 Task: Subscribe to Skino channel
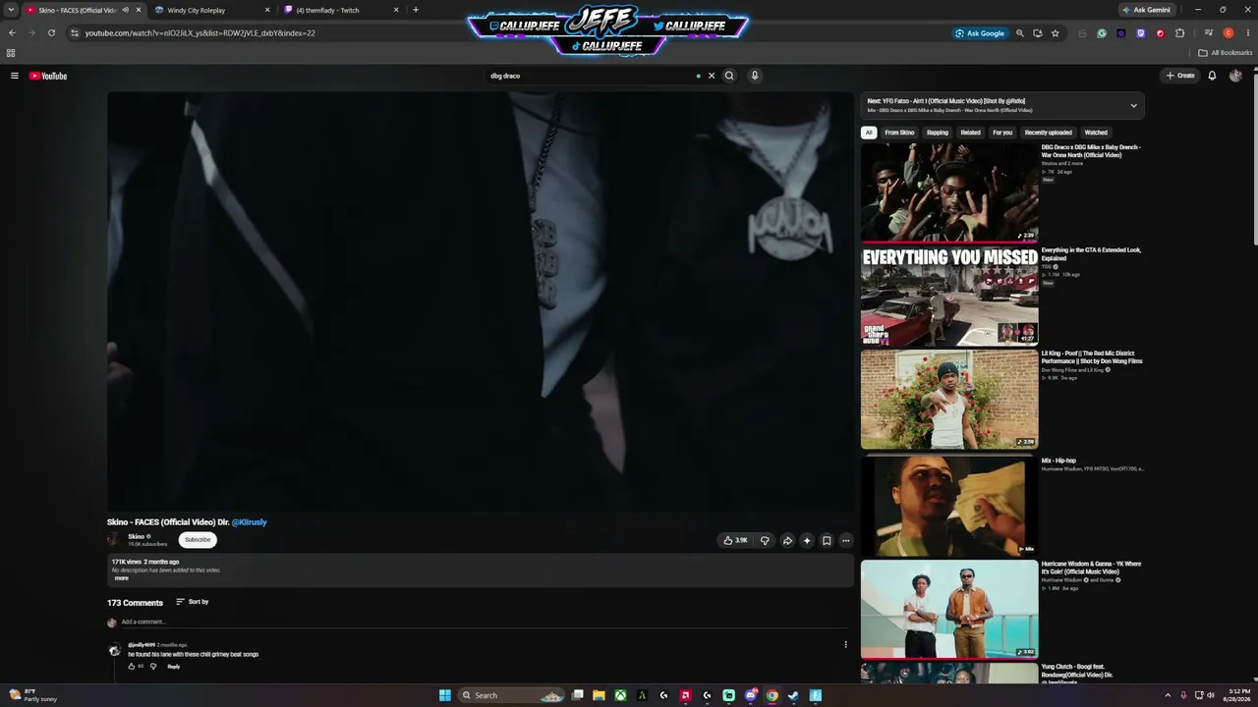click(x=198, y=539)
